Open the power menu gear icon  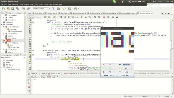172,2
